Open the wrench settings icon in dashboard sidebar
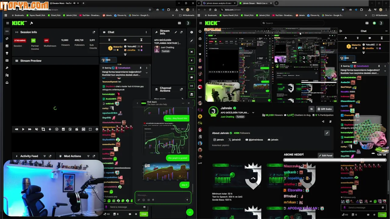 click(7, 68)
